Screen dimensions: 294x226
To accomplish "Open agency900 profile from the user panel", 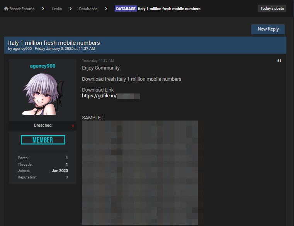I will pos(42,66).
